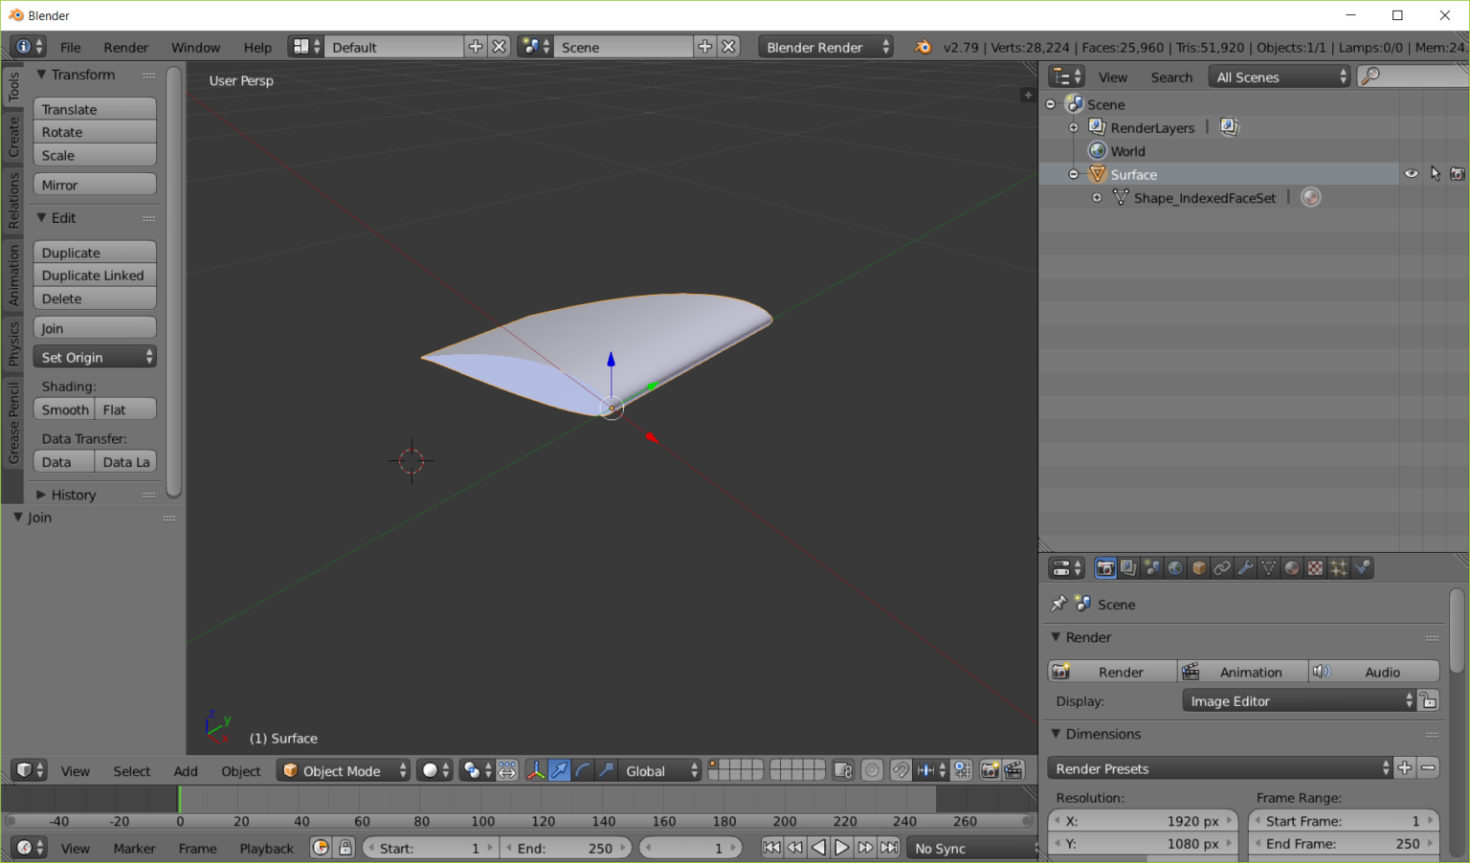This screenshot has width=1470, height=863.
Task: Open the Object Mode dropdown
Action: tap(343, 770)
